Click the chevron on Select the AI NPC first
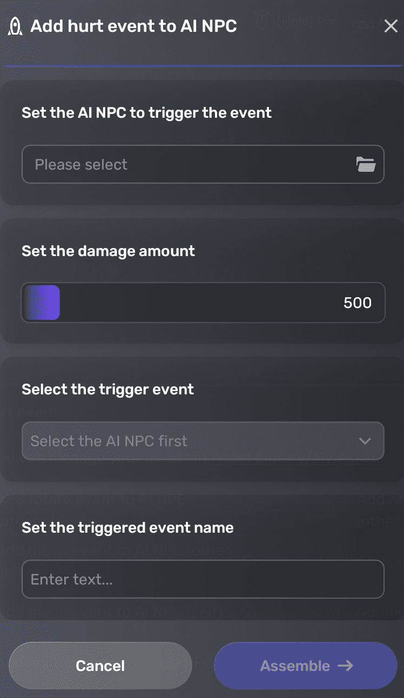The image size is (404, 698). pos(365,441)
